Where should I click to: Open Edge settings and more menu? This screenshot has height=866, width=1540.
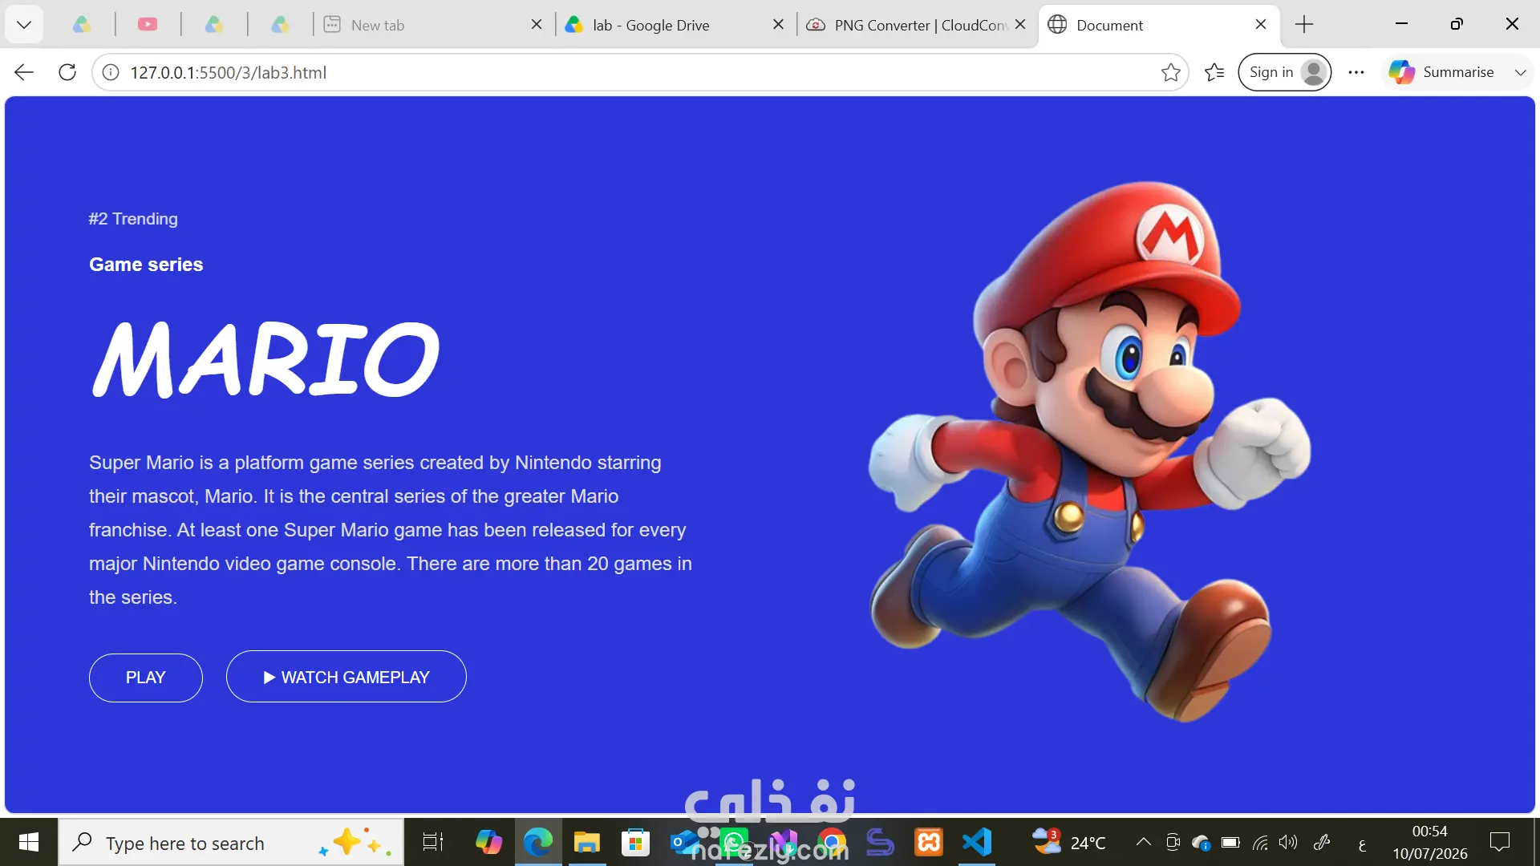(1356, 72)
